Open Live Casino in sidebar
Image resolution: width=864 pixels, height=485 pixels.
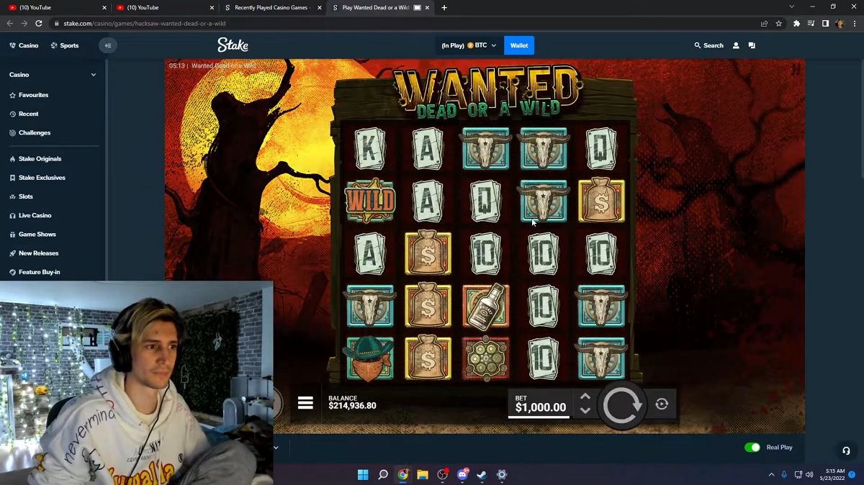click(30, 215)
